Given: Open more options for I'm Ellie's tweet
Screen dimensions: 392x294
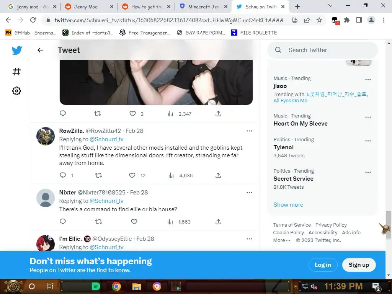Looking at the screenshot, I should click(x=249, y=239).
